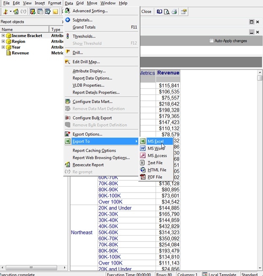Open the Grid menu in menu bar
Viewport: 263px width, 276px height.
click(80, 3)
